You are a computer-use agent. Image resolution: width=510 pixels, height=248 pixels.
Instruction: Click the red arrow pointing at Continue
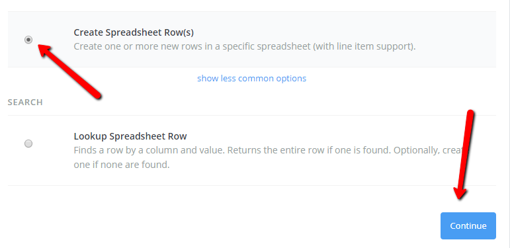(464, 155)
